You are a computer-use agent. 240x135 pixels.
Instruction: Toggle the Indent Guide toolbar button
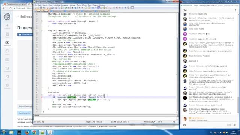98,7
